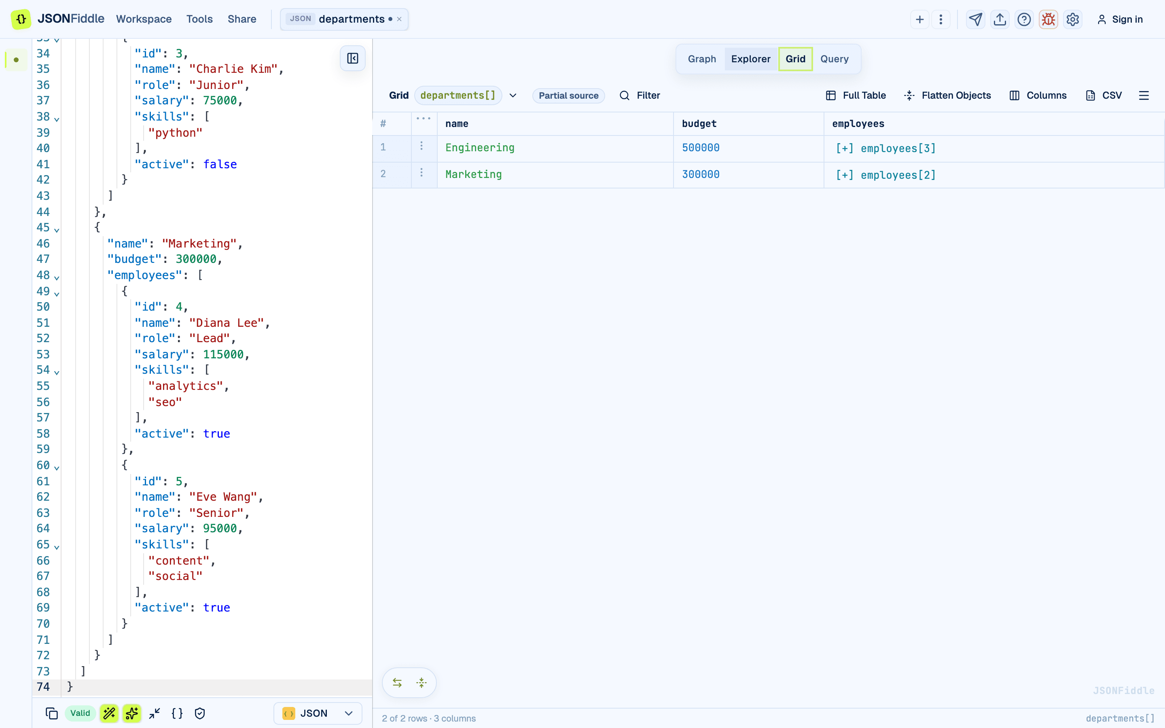Open the Columns button

(x=1038, y=95)
